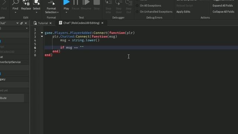Click the Reload Script action
The width and height of the screenshot is (238, 134).
184,6
